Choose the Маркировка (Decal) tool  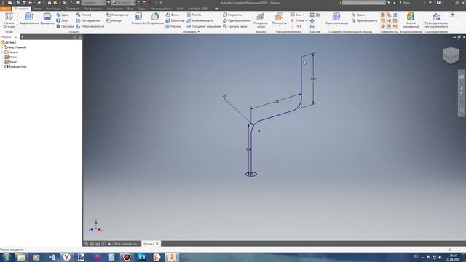pyautogui.click(x=117, y=15)
